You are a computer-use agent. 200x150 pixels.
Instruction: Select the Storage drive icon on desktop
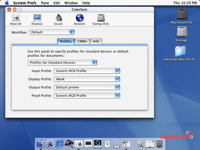pyautogui.click(x=181, y=34)
